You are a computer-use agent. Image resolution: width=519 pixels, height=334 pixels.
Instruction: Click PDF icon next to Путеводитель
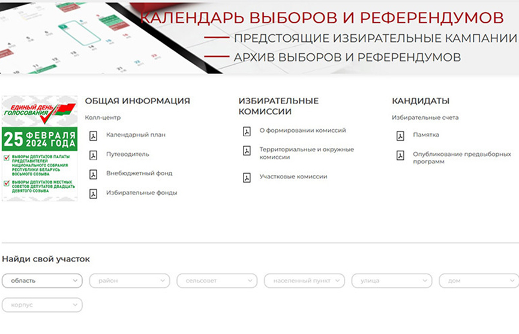pyautogui.click(x=93, y=155)
